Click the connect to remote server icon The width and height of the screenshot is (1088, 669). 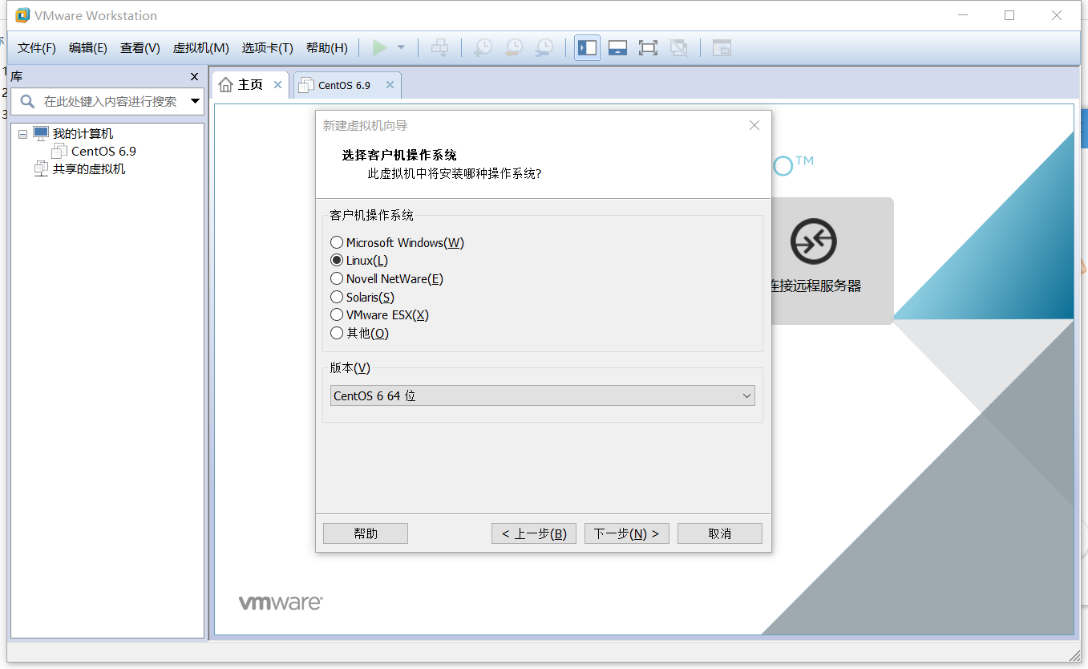point(813,241)
